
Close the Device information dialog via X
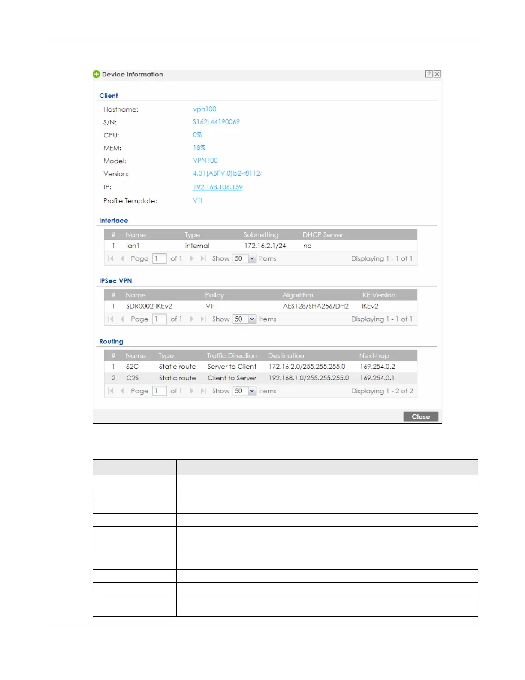tap(437, 74)
